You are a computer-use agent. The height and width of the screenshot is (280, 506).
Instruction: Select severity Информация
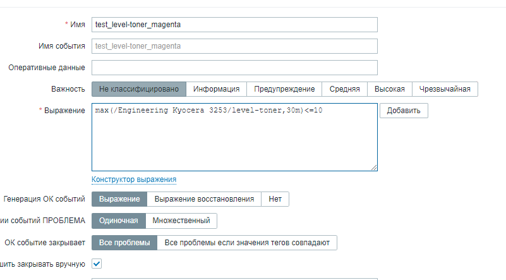pyautogui.click(x=216, y=89)
